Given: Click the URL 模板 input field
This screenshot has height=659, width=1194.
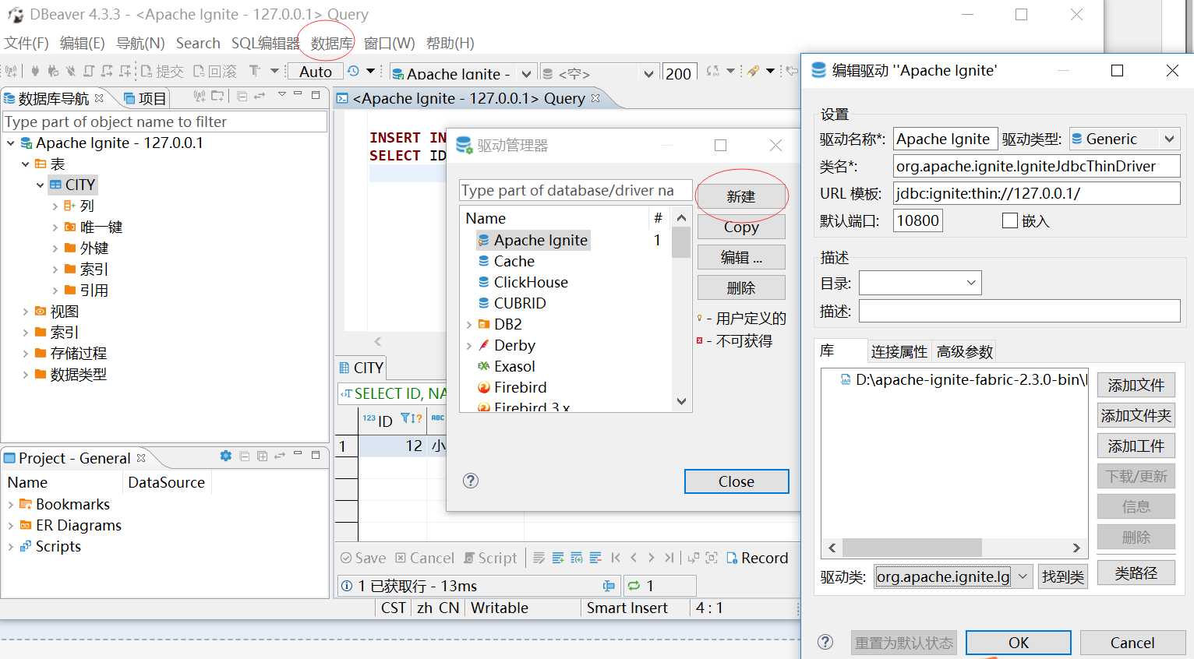Looking at the screenshot, I should (1037, 193).
